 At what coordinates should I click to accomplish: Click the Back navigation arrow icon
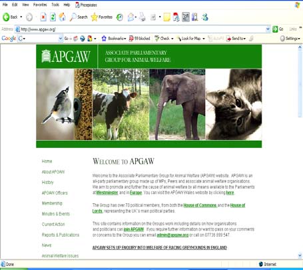click(6, 17)
